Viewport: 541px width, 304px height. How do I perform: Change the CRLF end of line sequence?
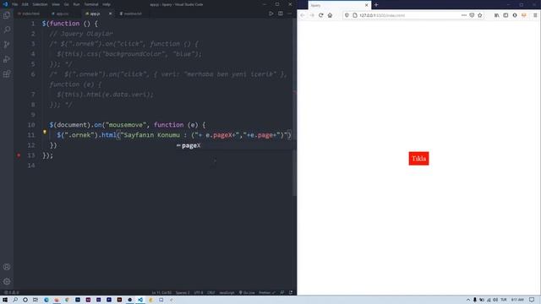tap(210, 293)
